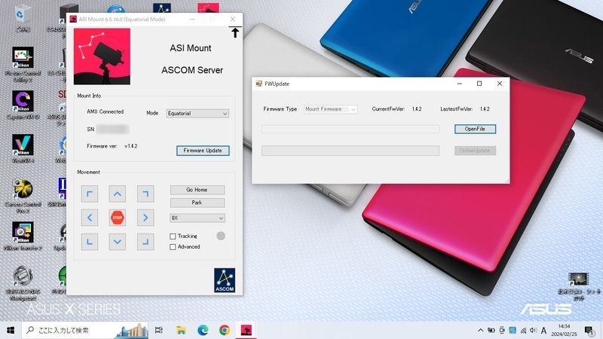The image size is (603, 339).
Task: Open Nikon Picture Control Utility 2 desktop shortcut
Action: 23,64
